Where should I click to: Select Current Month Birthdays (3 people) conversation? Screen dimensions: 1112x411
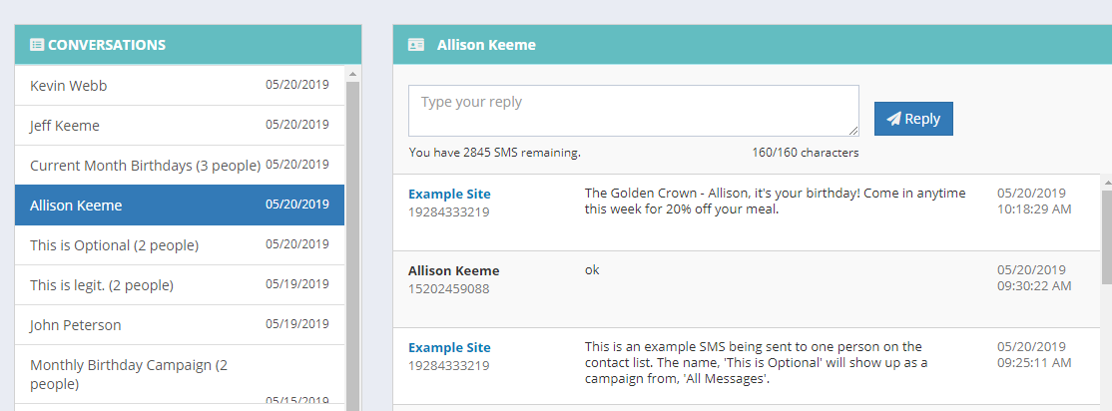point(180,166)
